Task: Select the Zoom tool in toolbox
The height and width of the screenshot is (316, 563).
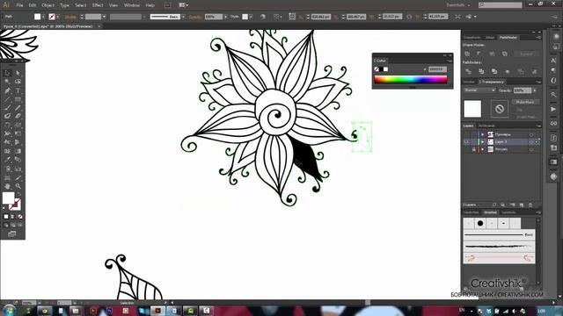Action: [x=18, y=186]
